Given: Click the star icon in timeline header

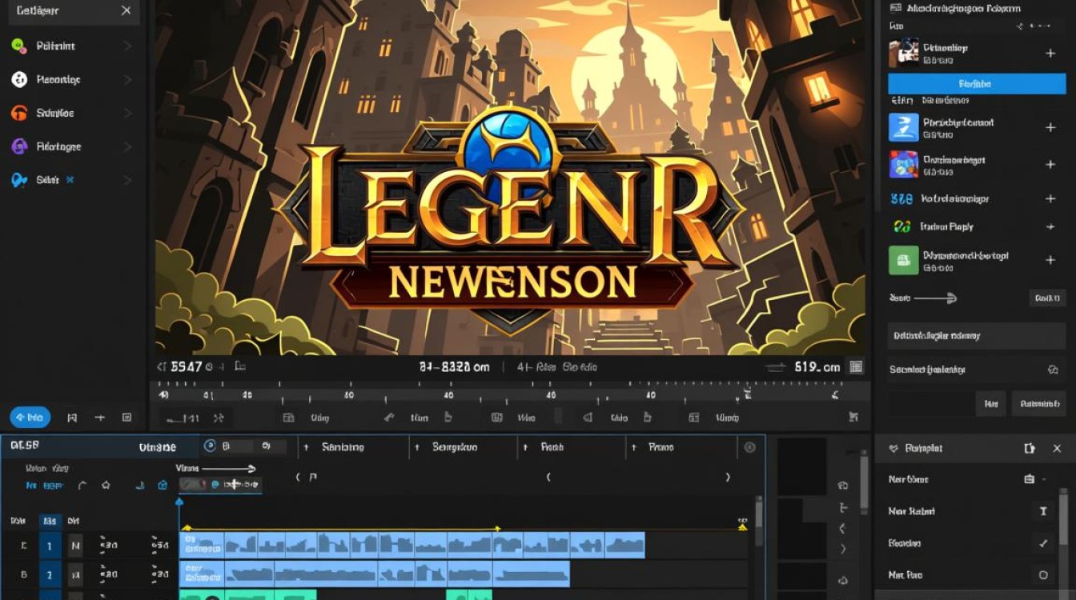Looking at the screenshot, I should pyautogui.click(x=106, y=485).
